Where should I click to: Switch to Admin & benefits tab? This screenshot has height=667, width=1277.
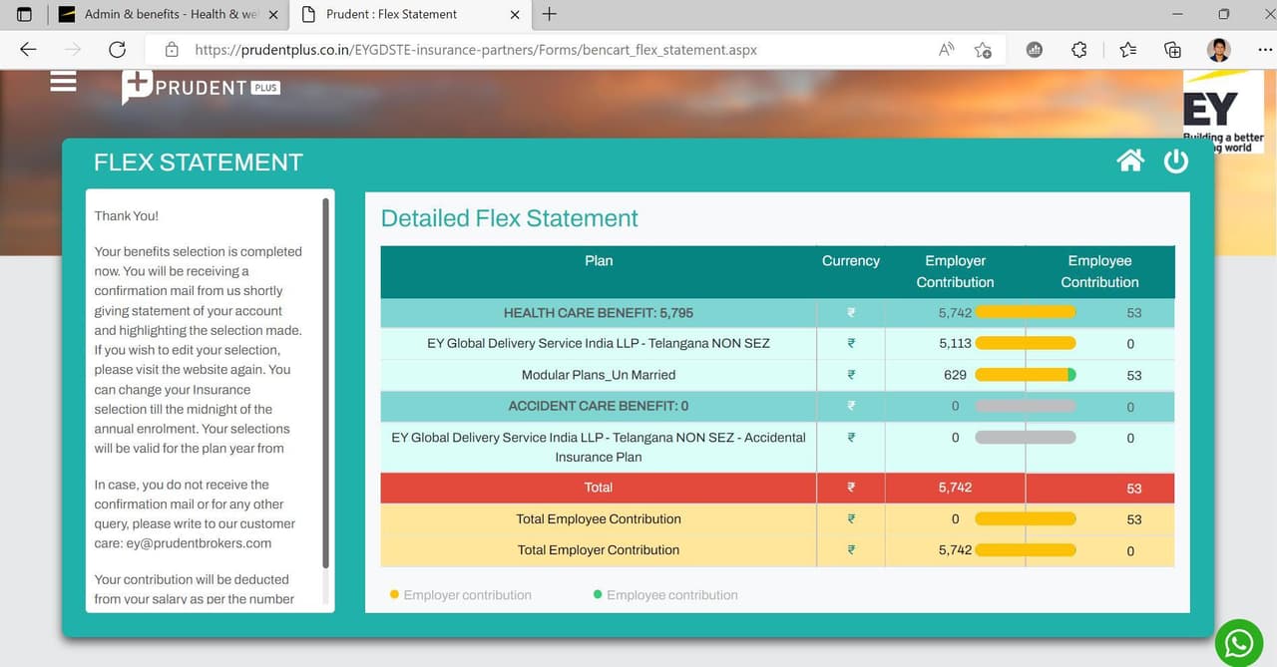coord(168,14)
